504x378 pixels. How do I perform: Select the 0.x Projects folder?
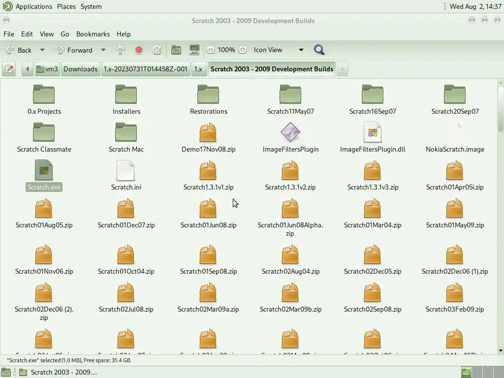[44, 99]
